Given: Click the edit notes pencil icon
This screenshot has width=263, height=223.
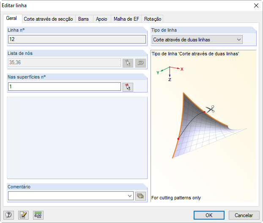Looking at the screenshot, I should click(23, 215).
